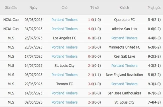Select the 03/08/2025 date cell

pyautogui.click(x=33, y=19)
